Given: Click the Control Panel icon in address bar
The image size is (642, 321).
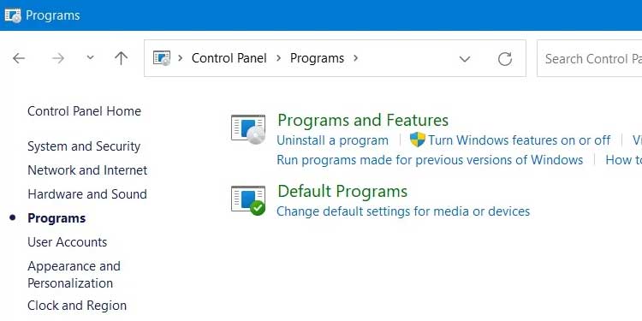Looking at the screenshot, I should tap(162, 58).
